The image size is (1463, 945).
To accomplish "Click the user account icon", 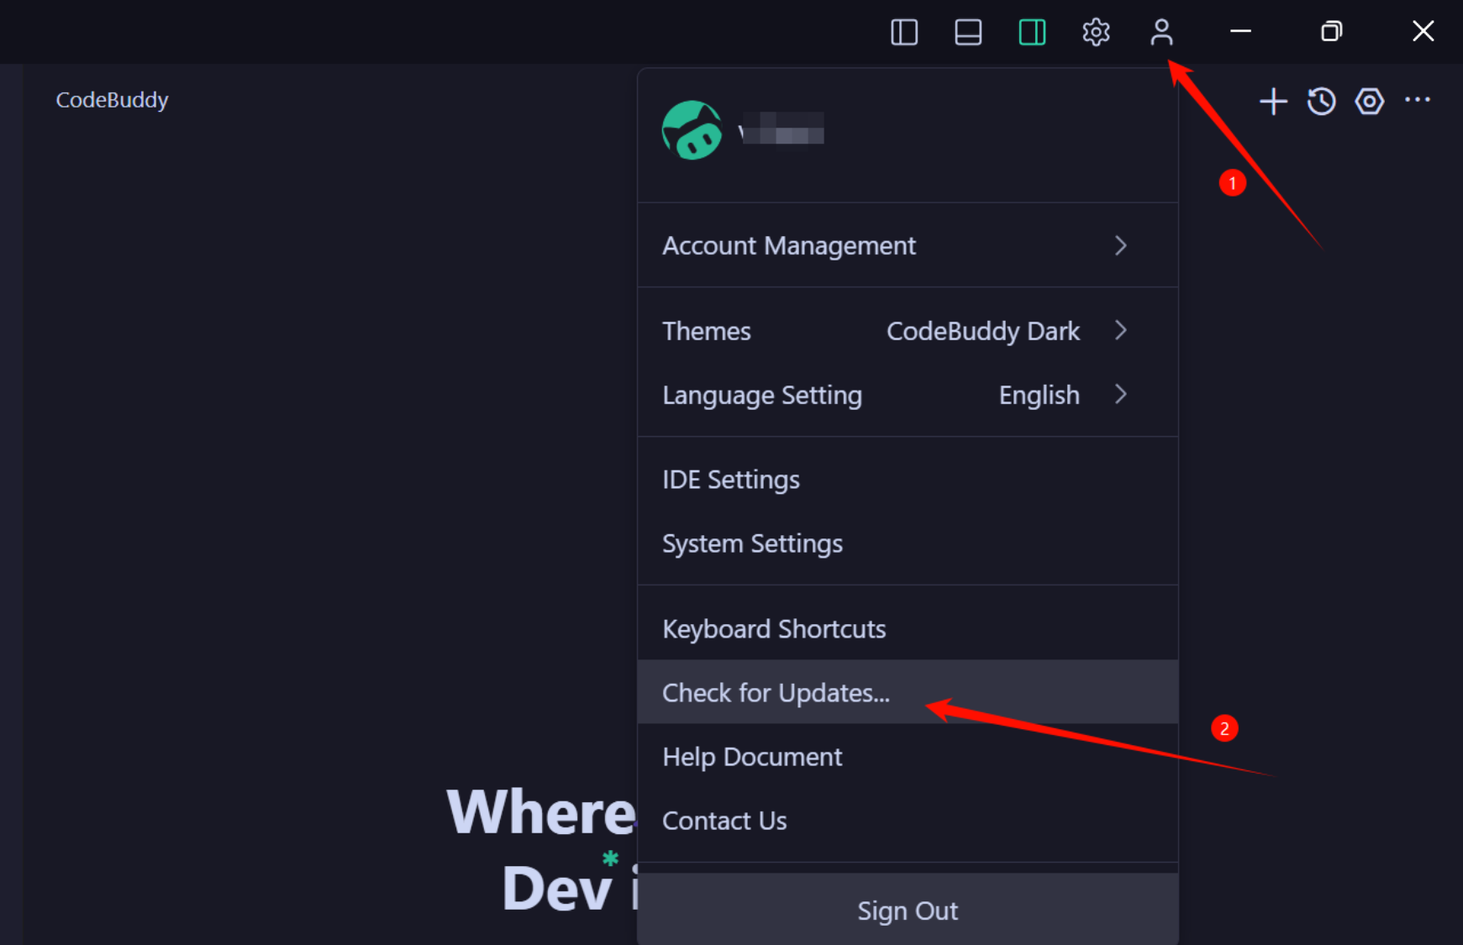I will click(x=1161, y=32).
